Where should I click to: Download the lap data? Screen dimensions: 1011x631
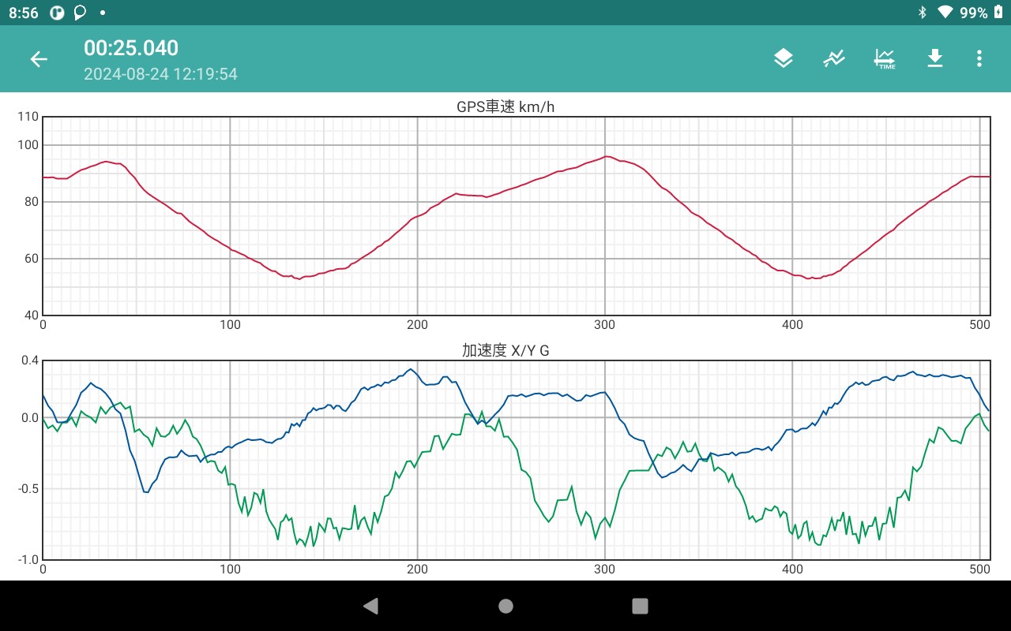[x=935, y=58]
